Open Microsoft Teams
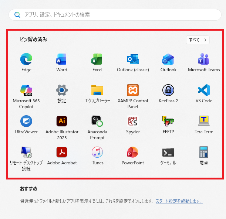Image resolution: width=226 pixels, height=219 pixels. coord(204,59)
